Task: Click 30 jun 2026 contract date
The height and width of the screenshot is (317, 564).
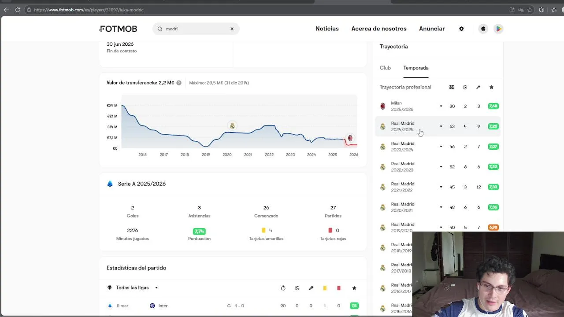Action: click(x=120, y=44)
